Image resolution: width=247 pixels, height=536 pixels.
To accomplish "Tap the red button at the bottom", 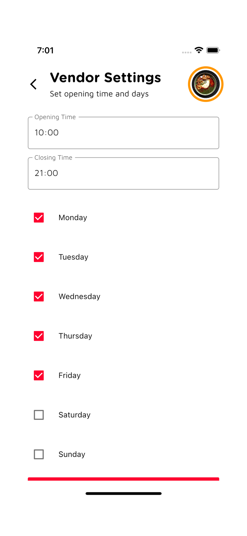I will [124, 479].
